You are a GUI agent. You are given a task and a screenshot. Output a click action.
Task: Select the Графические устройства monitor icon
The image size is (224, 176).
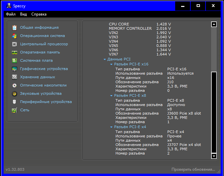pos(15,69)
